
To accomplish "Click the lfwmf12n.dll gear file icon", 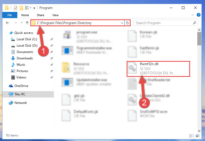I will pos(132,68).
